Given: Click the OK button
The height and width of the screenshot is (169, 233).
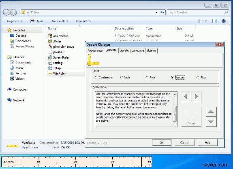Looking at the screenshot, I should (x=162, y=143).
